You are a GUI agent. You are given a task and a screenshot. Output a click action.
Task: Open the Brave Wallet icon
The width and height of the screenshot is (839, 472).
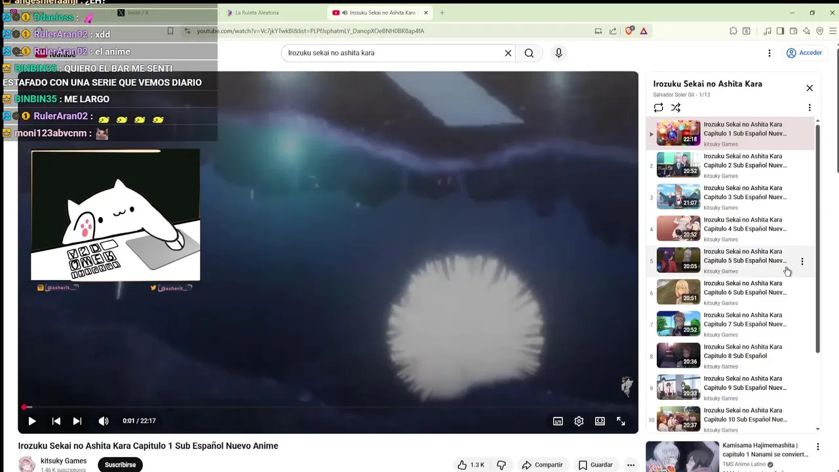793,31
